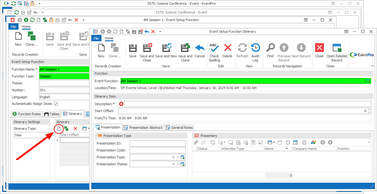Collapse the ribbon using the chevron

pos(373,66)
